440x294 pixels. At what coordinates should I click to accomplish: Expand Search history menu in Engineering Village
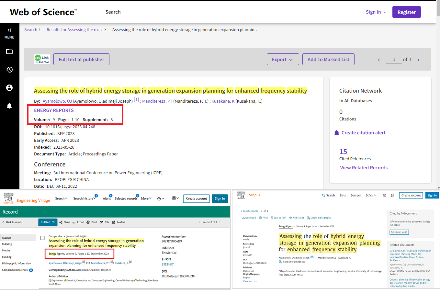click(85, 198)
